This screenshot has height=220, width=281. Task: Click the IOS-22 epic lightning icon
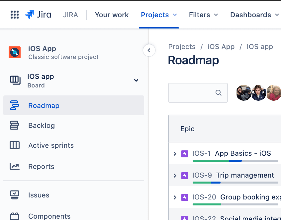(x=185, y=218)
